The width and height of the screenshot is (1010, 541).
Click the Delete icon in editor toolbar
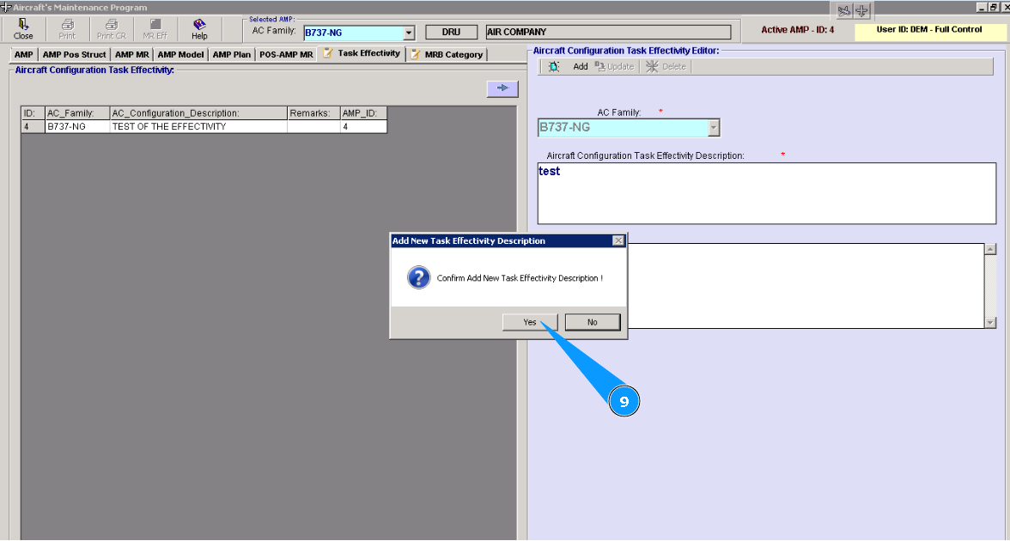(x=652, y=66)
